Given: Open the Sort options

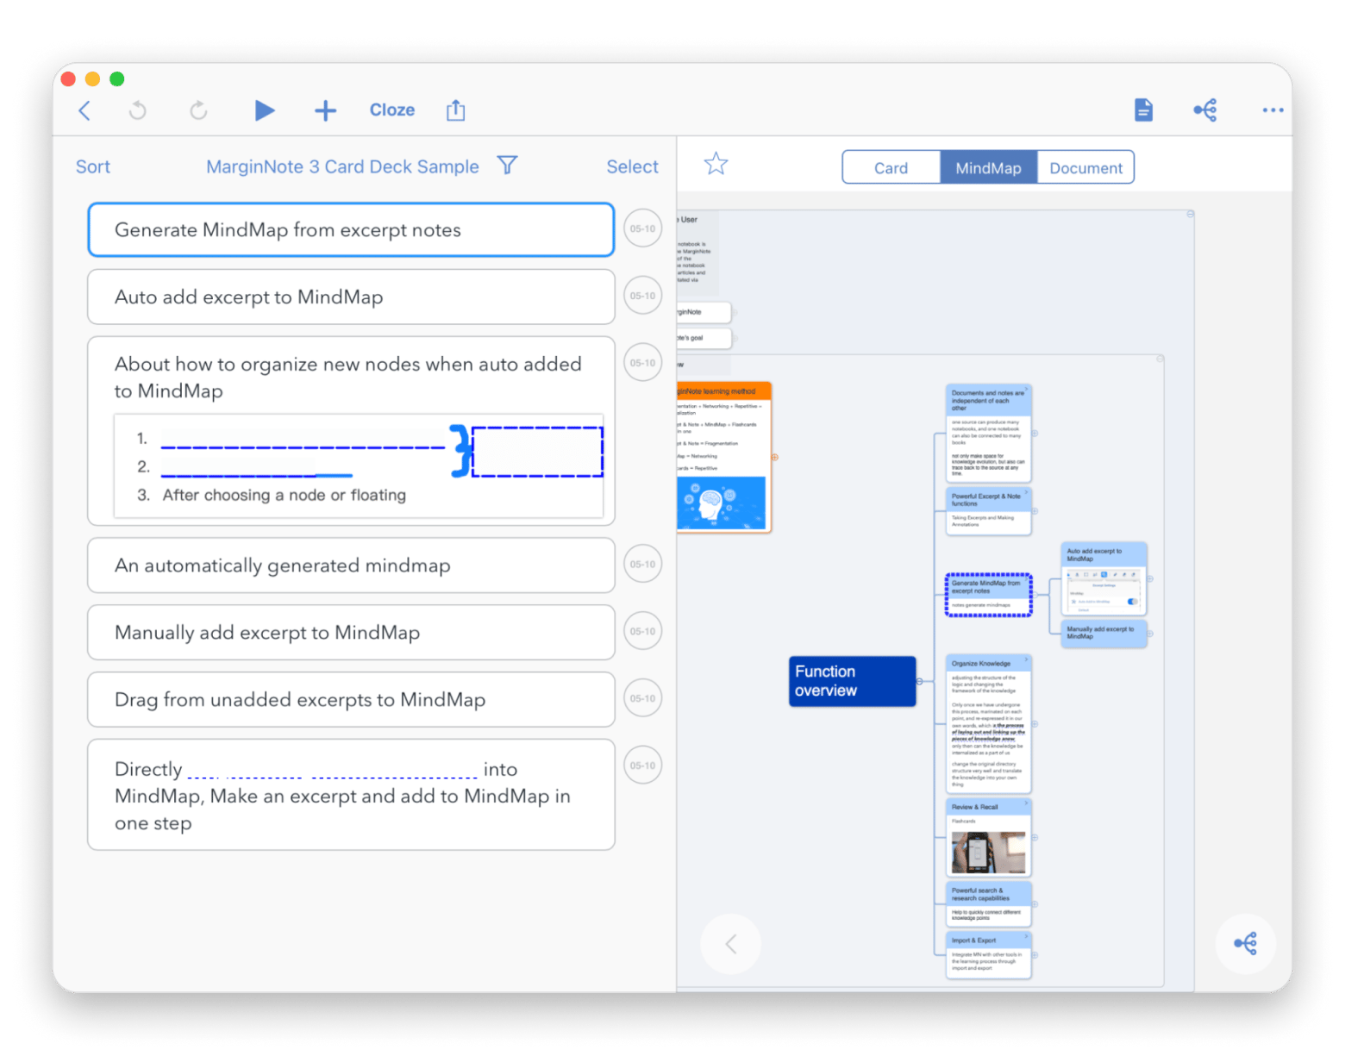Looking at the screenshot, I should click(93, 167).
